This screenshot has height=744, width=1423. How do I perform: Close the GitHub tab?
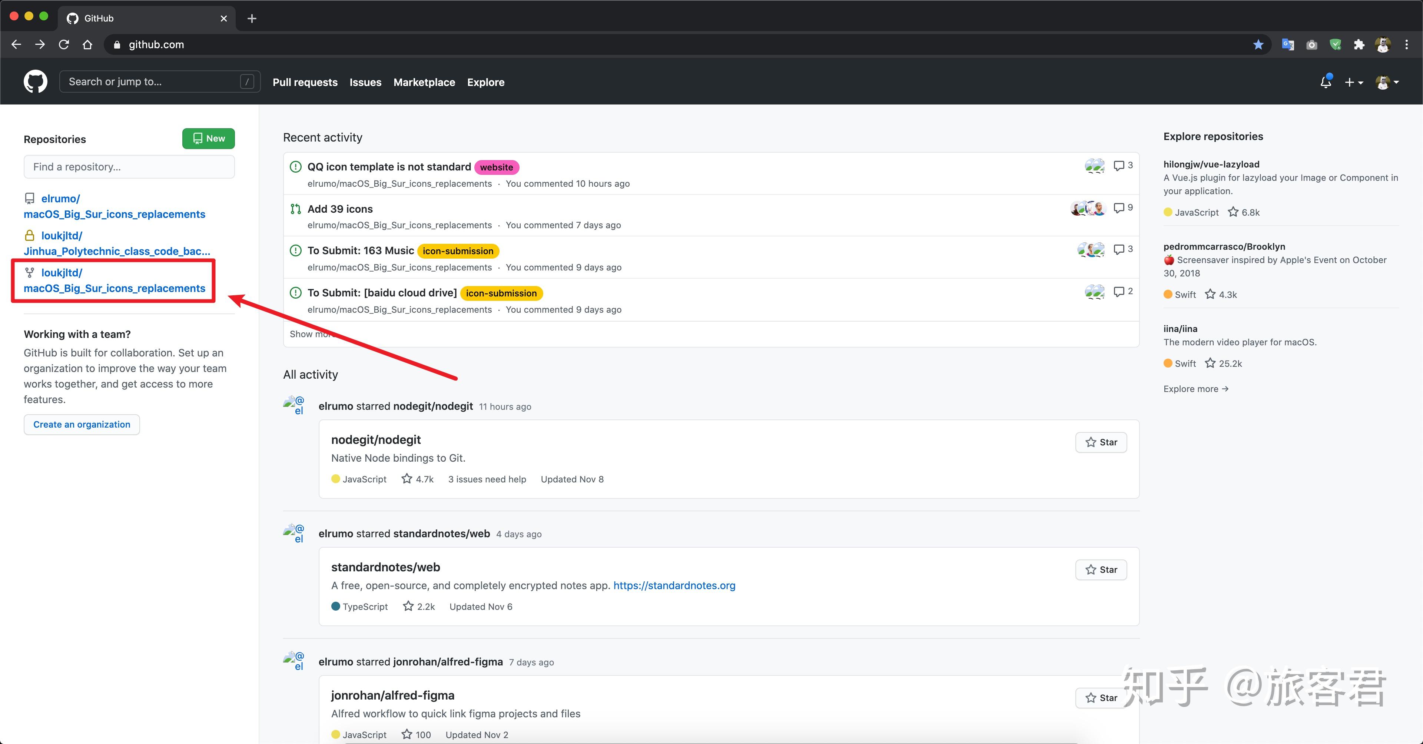coord(224,18)
